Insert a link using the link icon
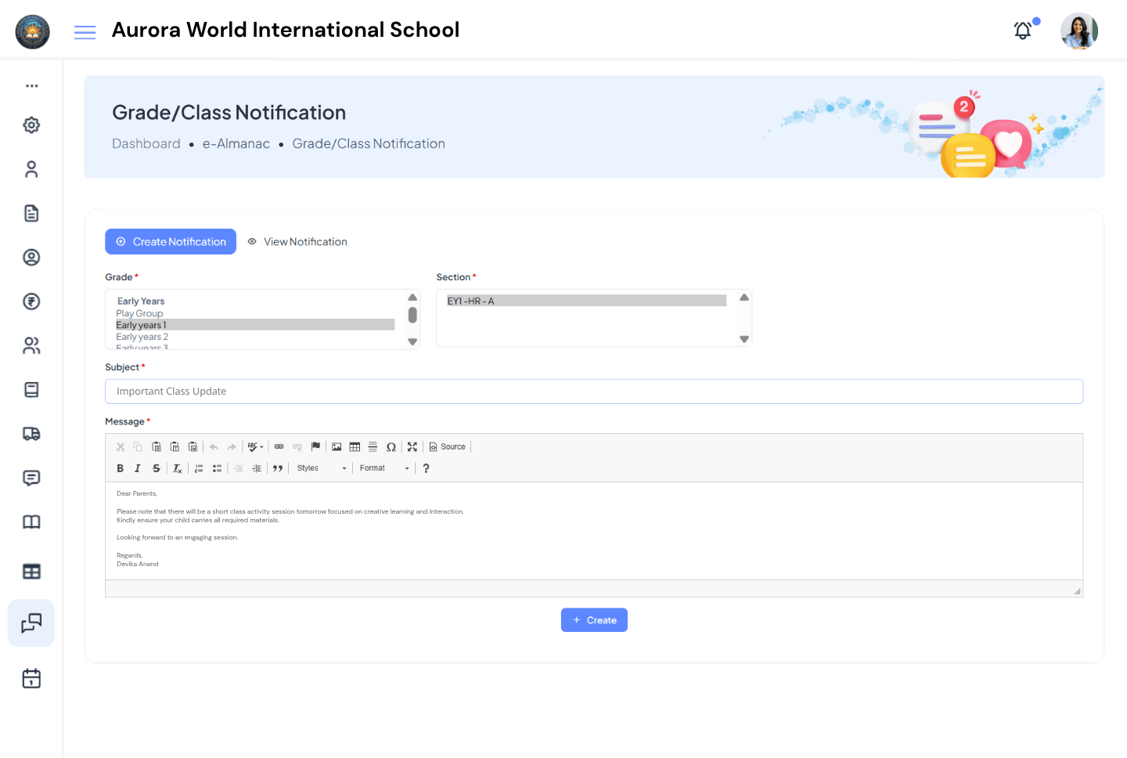 (279, 446)
